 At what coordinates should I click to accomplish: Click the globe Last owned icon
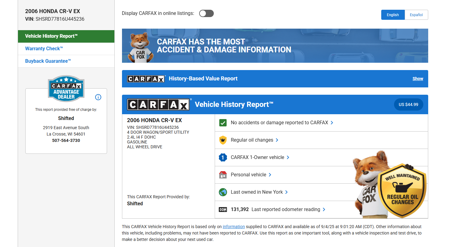tap(223, 192)
